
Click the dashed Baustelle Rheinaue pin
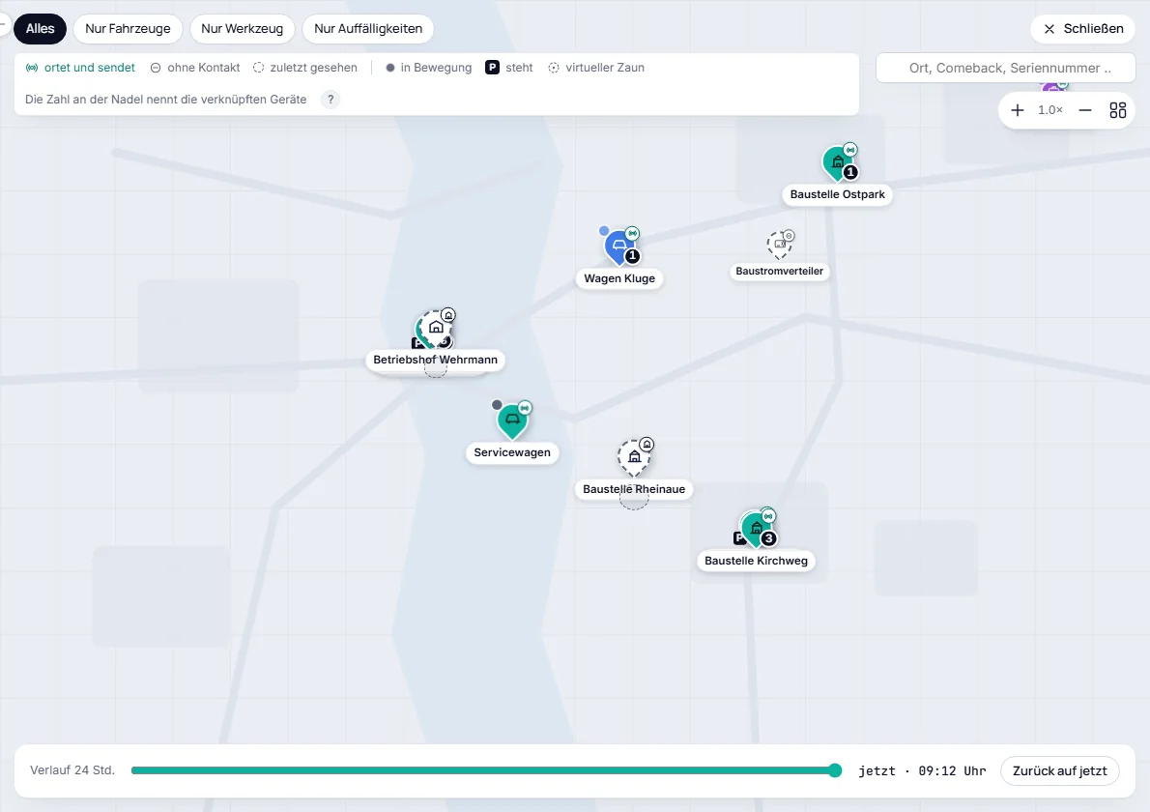coord(634,457)
